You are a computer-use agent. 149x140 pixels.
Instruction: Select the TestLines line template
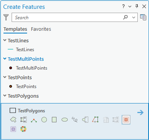[x=25, y=50]
